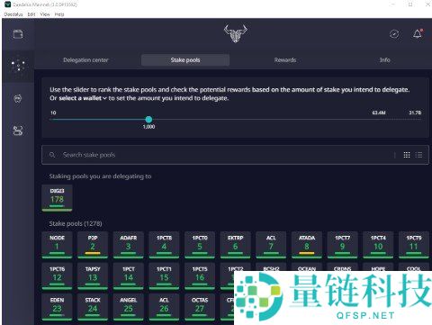The height and width of the screenshot is (325, 432).
Task: Select the 1PCT9 pool ranked 11
Action: tap(414, 245)
